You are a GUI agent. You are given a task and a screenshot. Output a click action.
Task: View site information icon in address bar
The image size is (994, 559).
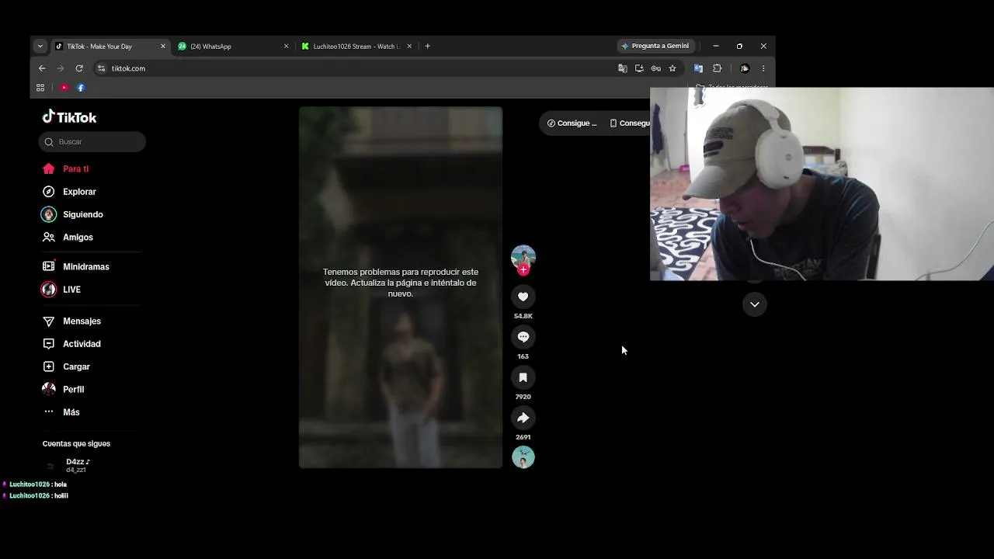(x=101, y=68)
